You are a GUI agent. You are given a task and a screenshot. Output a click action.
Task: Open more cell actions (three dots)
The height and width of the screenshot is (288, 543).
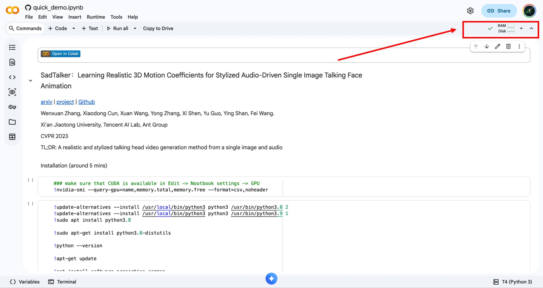519,47
